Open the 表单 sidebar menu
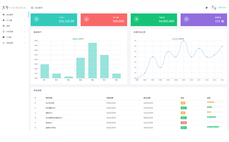 click(x=14, y=26)
